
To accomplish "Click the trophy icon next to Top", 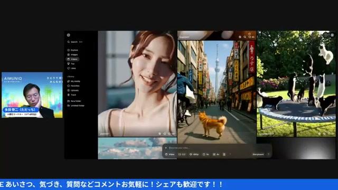I will 69,64.
